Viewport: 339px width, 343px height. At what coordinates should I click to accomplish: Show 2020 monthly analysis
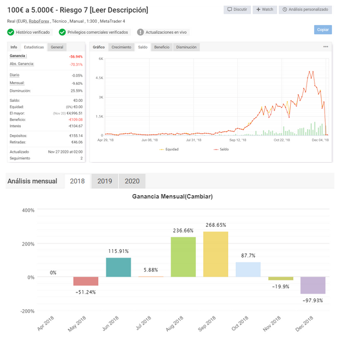pos(132,181)
